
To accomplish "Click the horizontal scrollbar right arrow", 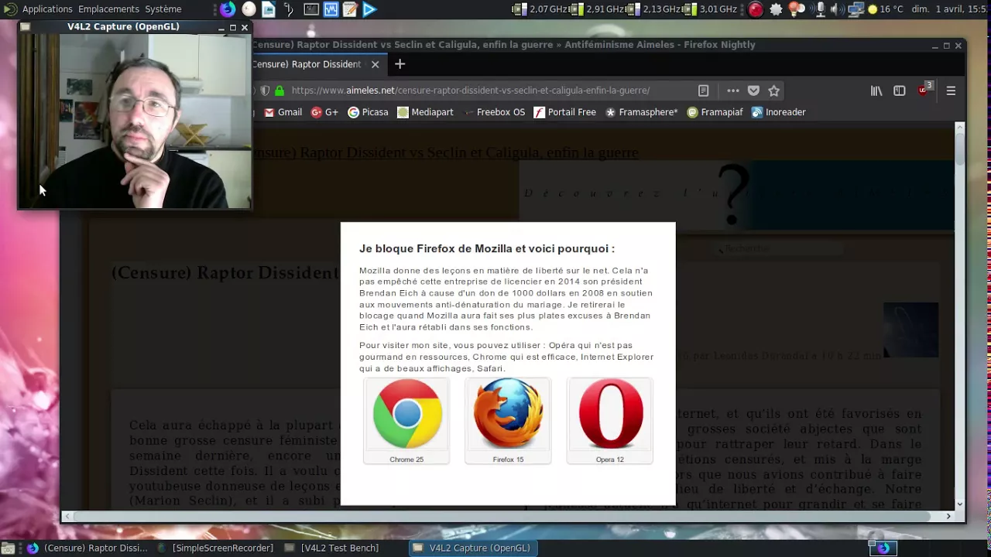I will tap(948, 516).
